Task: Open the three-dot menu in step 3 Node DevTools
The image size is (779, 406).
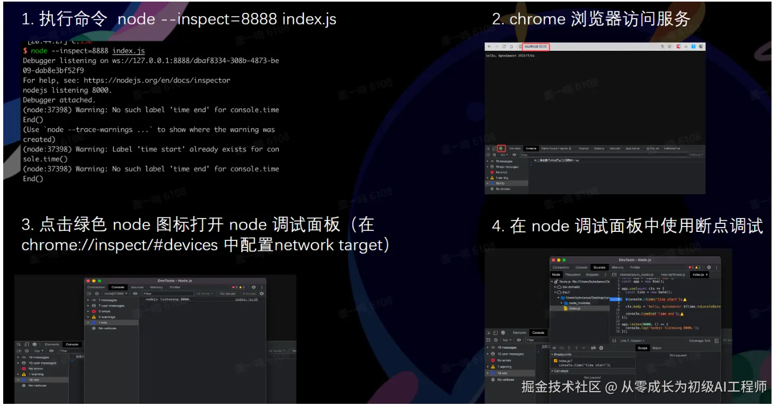Action: point(261,287)
